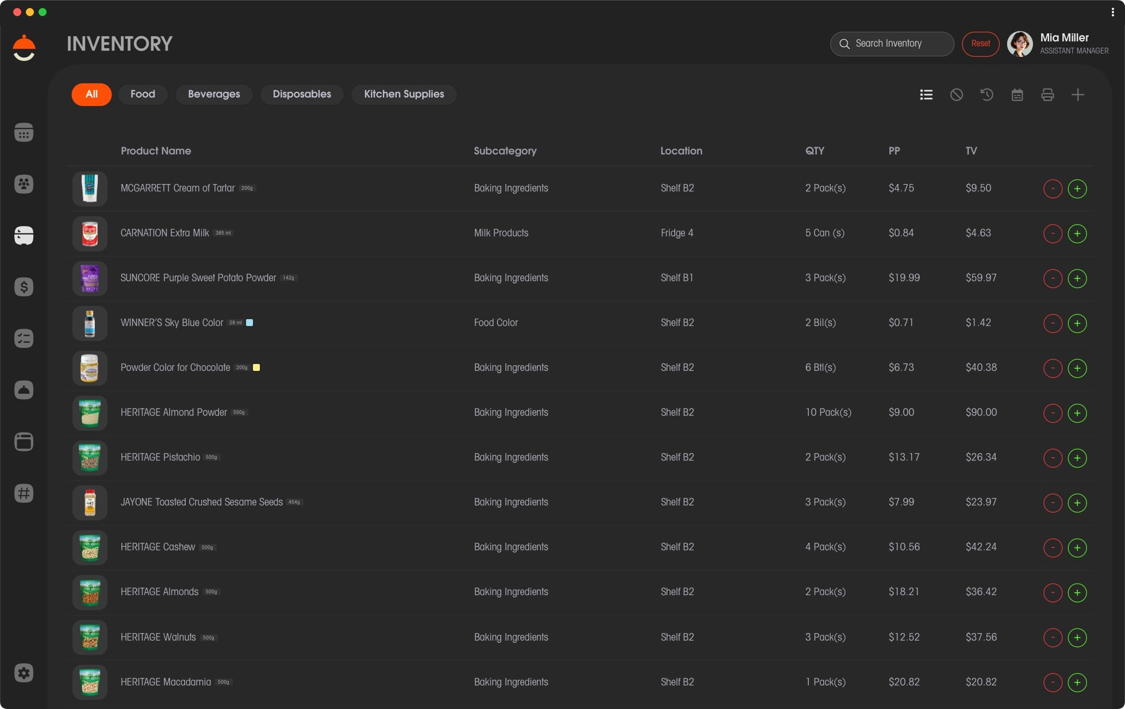Viewport: 1125px width, 709px height.
Task: Increase MCGARRETT Cream of Tartar quantity
Action: click(1077, 189)
